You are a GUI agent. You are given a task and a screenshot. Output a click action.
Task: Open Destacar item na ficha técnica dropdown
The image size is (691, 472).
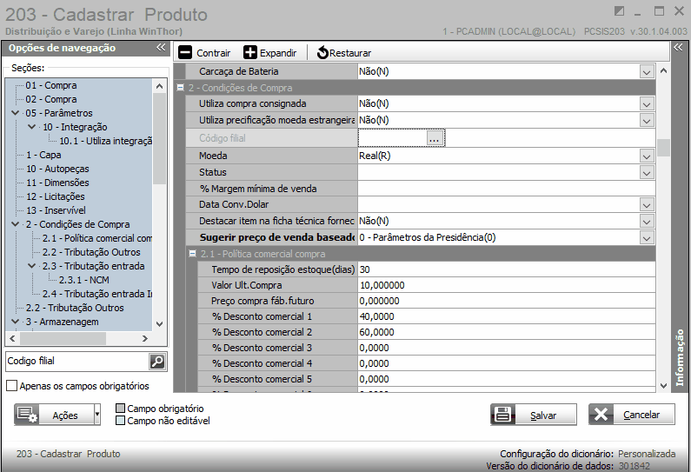647,222
